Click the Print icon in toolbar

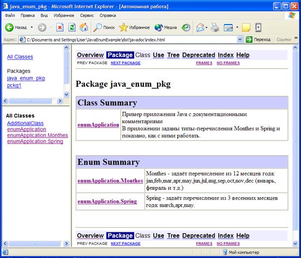215,28
